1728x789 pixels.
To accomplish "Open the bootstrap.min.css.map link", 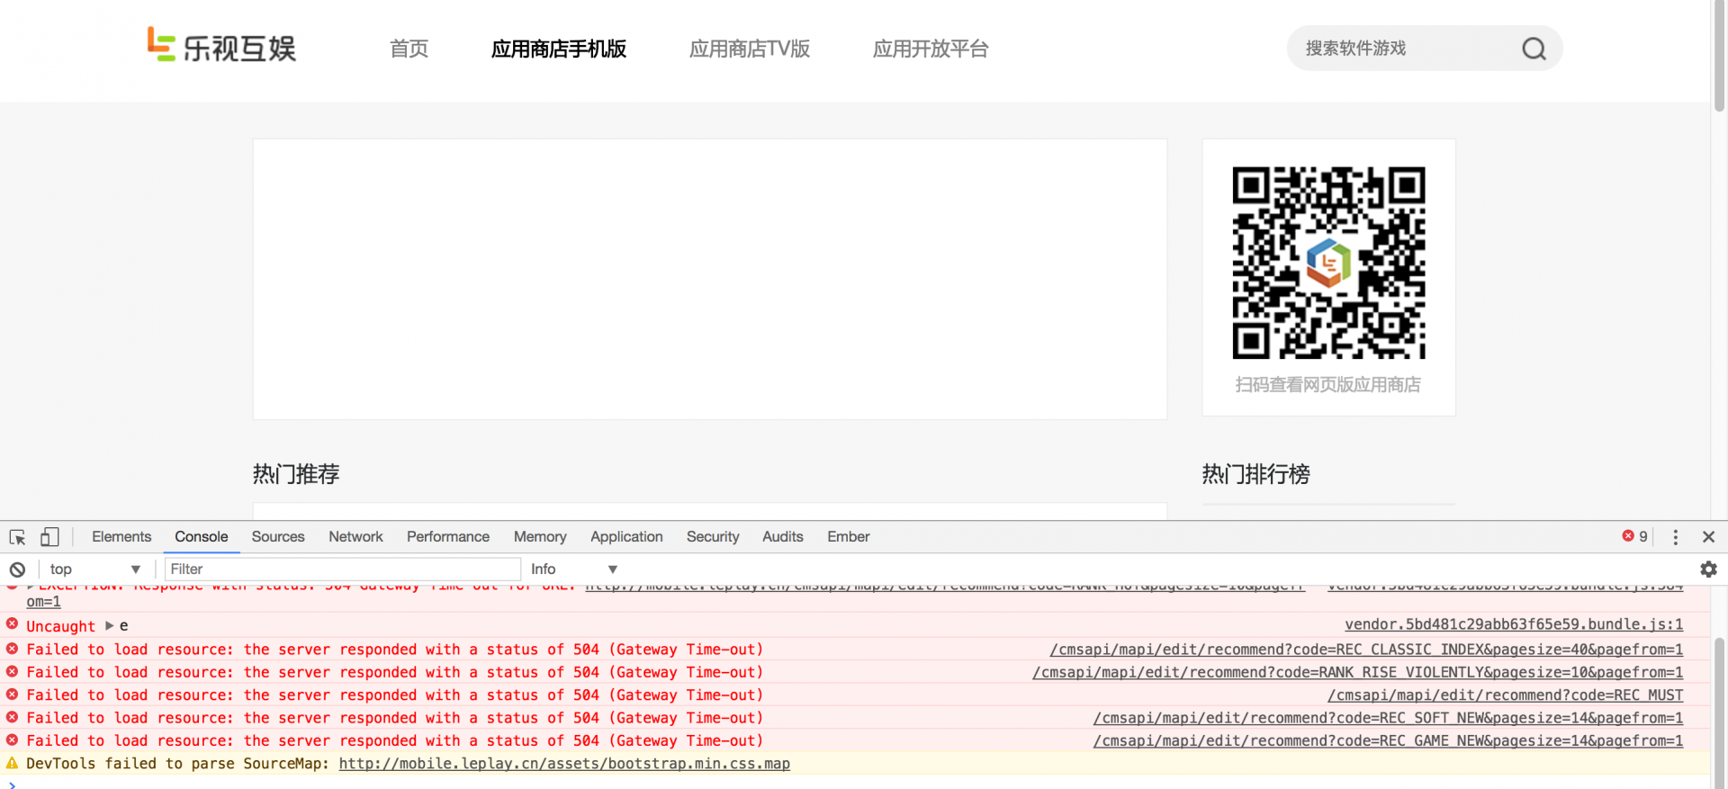I will point(564,764).
